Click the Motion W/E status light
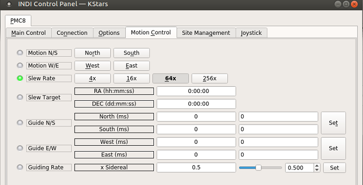The width and height of the screenshot is (363, 185). (x=20, y=65)
